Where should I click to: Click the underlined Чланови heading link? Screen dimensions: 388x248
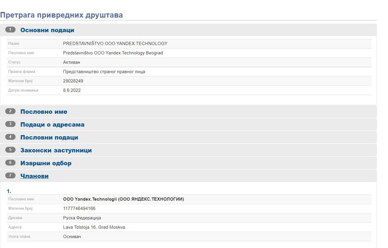[34, 176]
